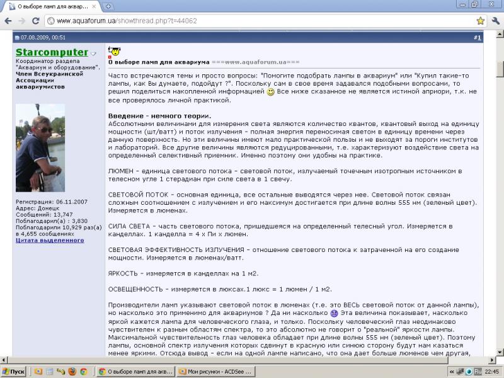Open the calculator quick launch icon
The height and width of the screenshot is (378, 504).
(50, 371)
